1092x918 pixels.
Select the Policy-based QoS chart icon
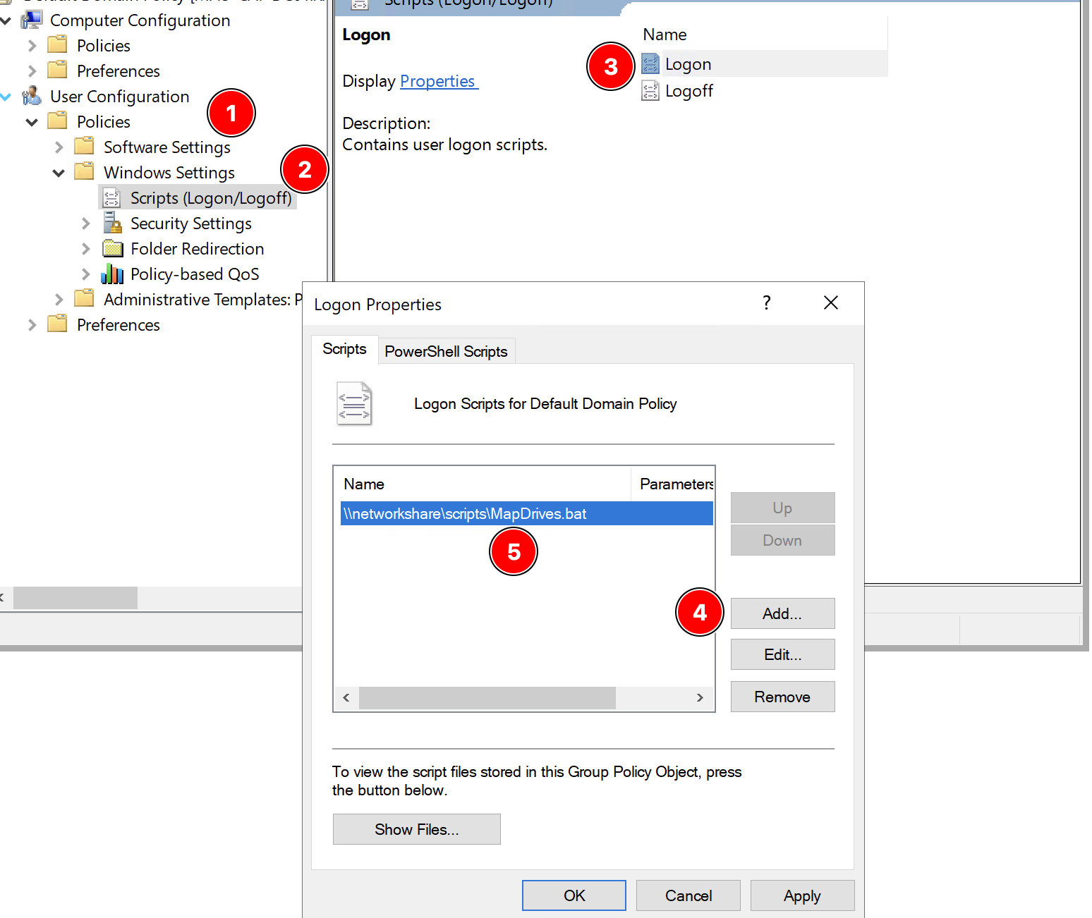tap(112, 274)
